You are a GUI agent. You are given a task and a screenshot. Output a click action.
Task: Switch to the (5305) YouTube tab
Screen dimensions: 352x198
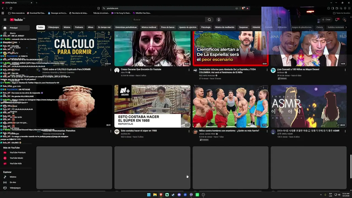click(17, 3)
